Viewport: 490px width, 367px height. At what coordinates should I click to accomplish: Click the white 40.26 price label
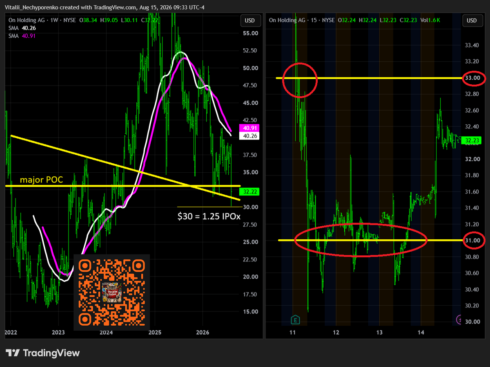[249, 136]
